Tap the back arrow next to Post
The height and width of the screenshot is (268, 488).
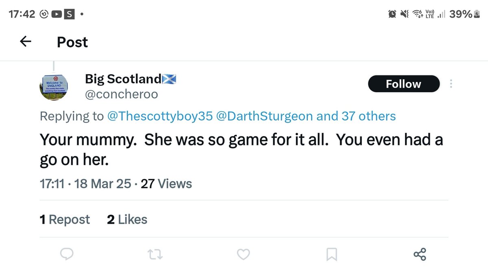pos(26,41)
